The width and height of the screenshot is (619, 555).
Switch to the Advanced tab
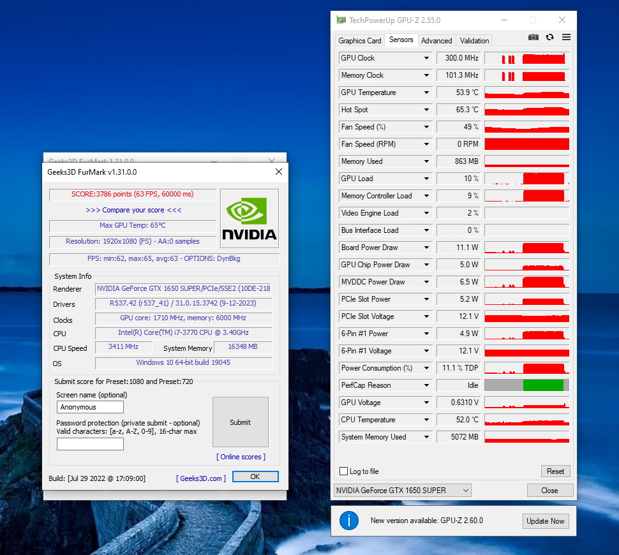pos(436,41)
